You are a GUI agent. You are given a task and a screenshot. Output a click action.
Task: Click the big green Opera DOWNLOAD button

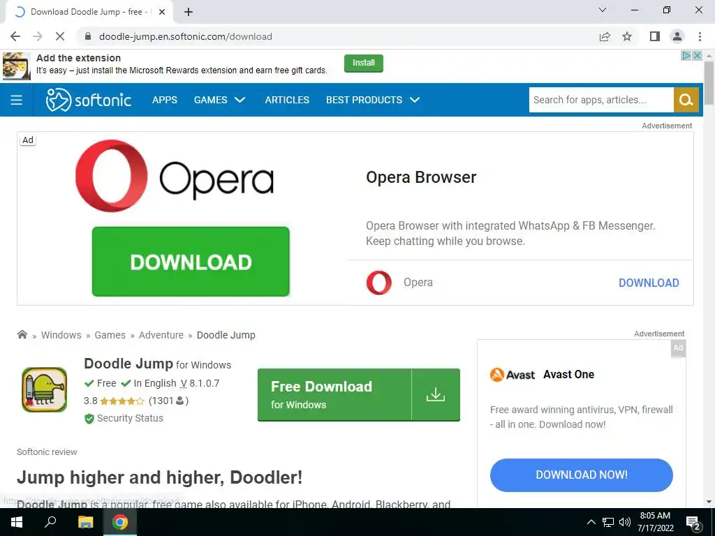[191, 262]
